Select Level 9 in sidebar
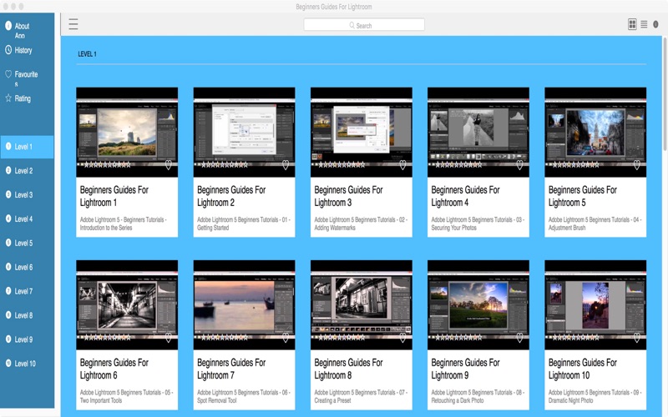 pos(27,339)
